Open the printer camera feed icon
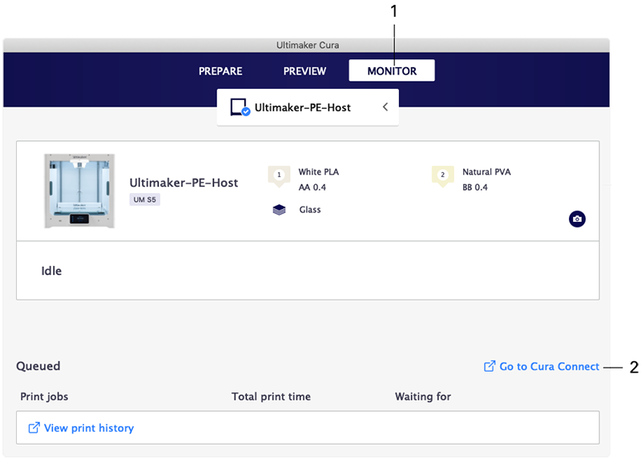 coord(577,219)
